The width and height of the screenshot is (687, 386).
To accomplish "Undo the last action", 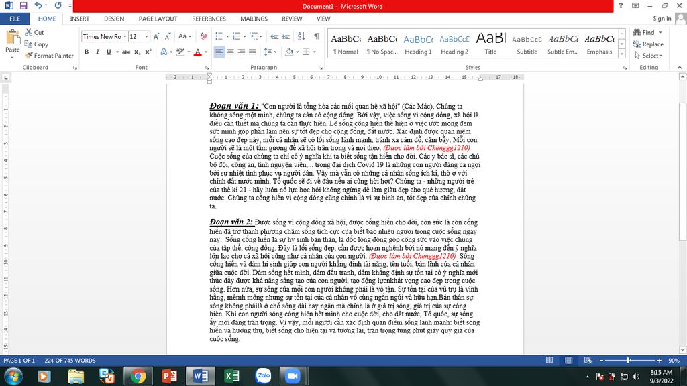I will coord(38,5).
